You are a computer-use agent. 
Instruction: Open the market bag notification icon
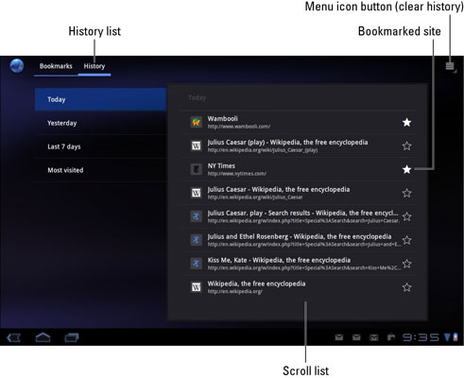[x=391, y=337]
